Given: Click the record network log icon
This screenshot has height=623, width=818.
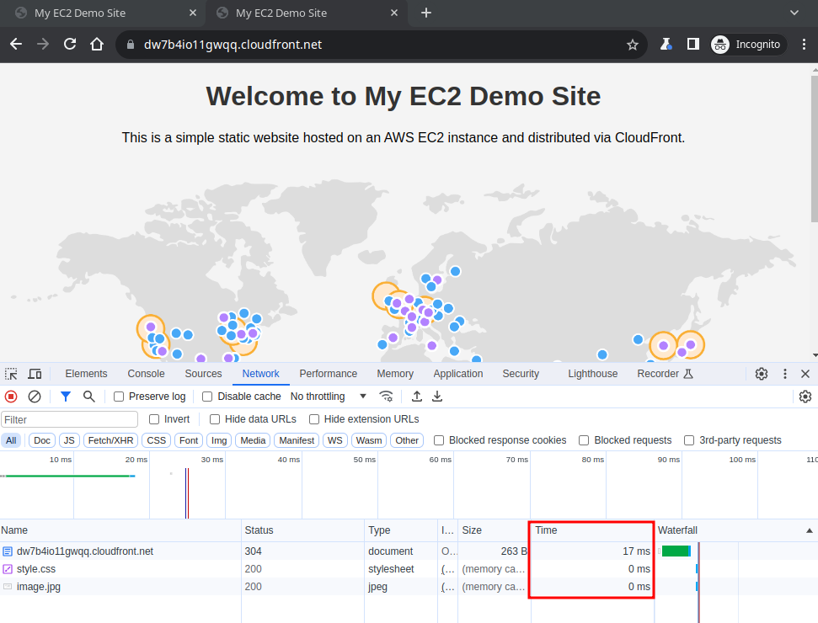Looking at the screenshot, I should click(11, 397).
